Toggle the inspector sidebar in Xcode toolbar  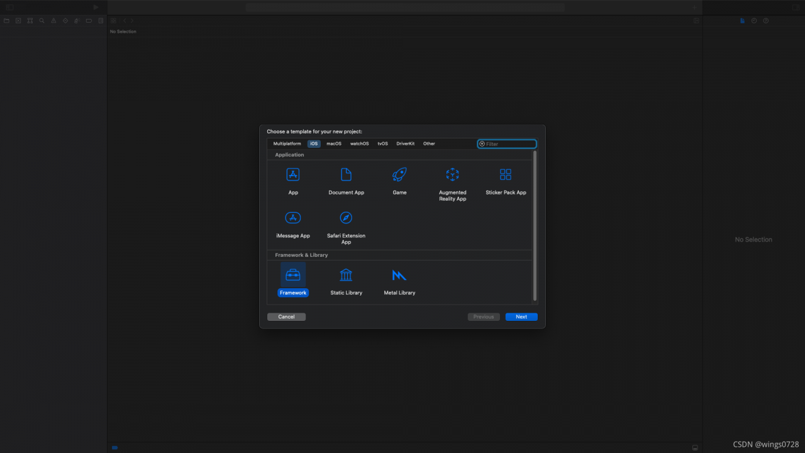coord(795,7)
